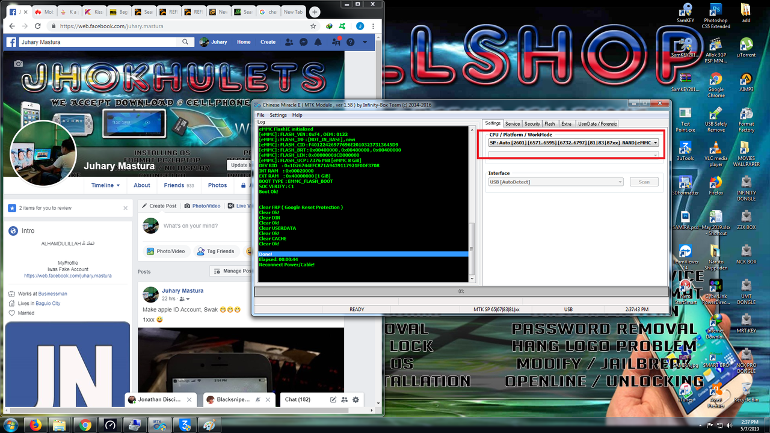This screenshot has height=433, width=770.
Task: Open Help menu in Chinese Miracle
Action: point(297,115)
